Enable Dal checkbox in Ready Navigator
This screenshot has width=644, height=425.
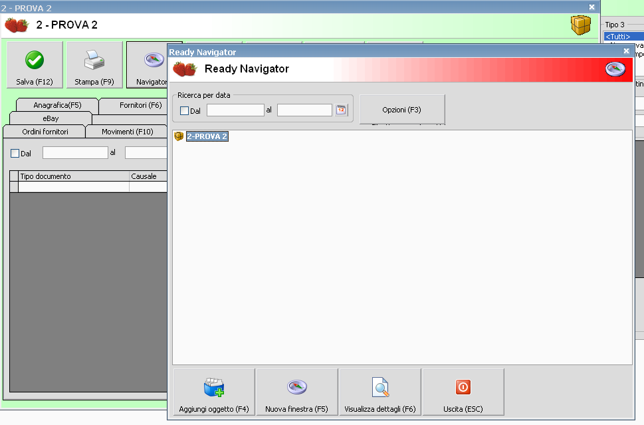(184, 110)
